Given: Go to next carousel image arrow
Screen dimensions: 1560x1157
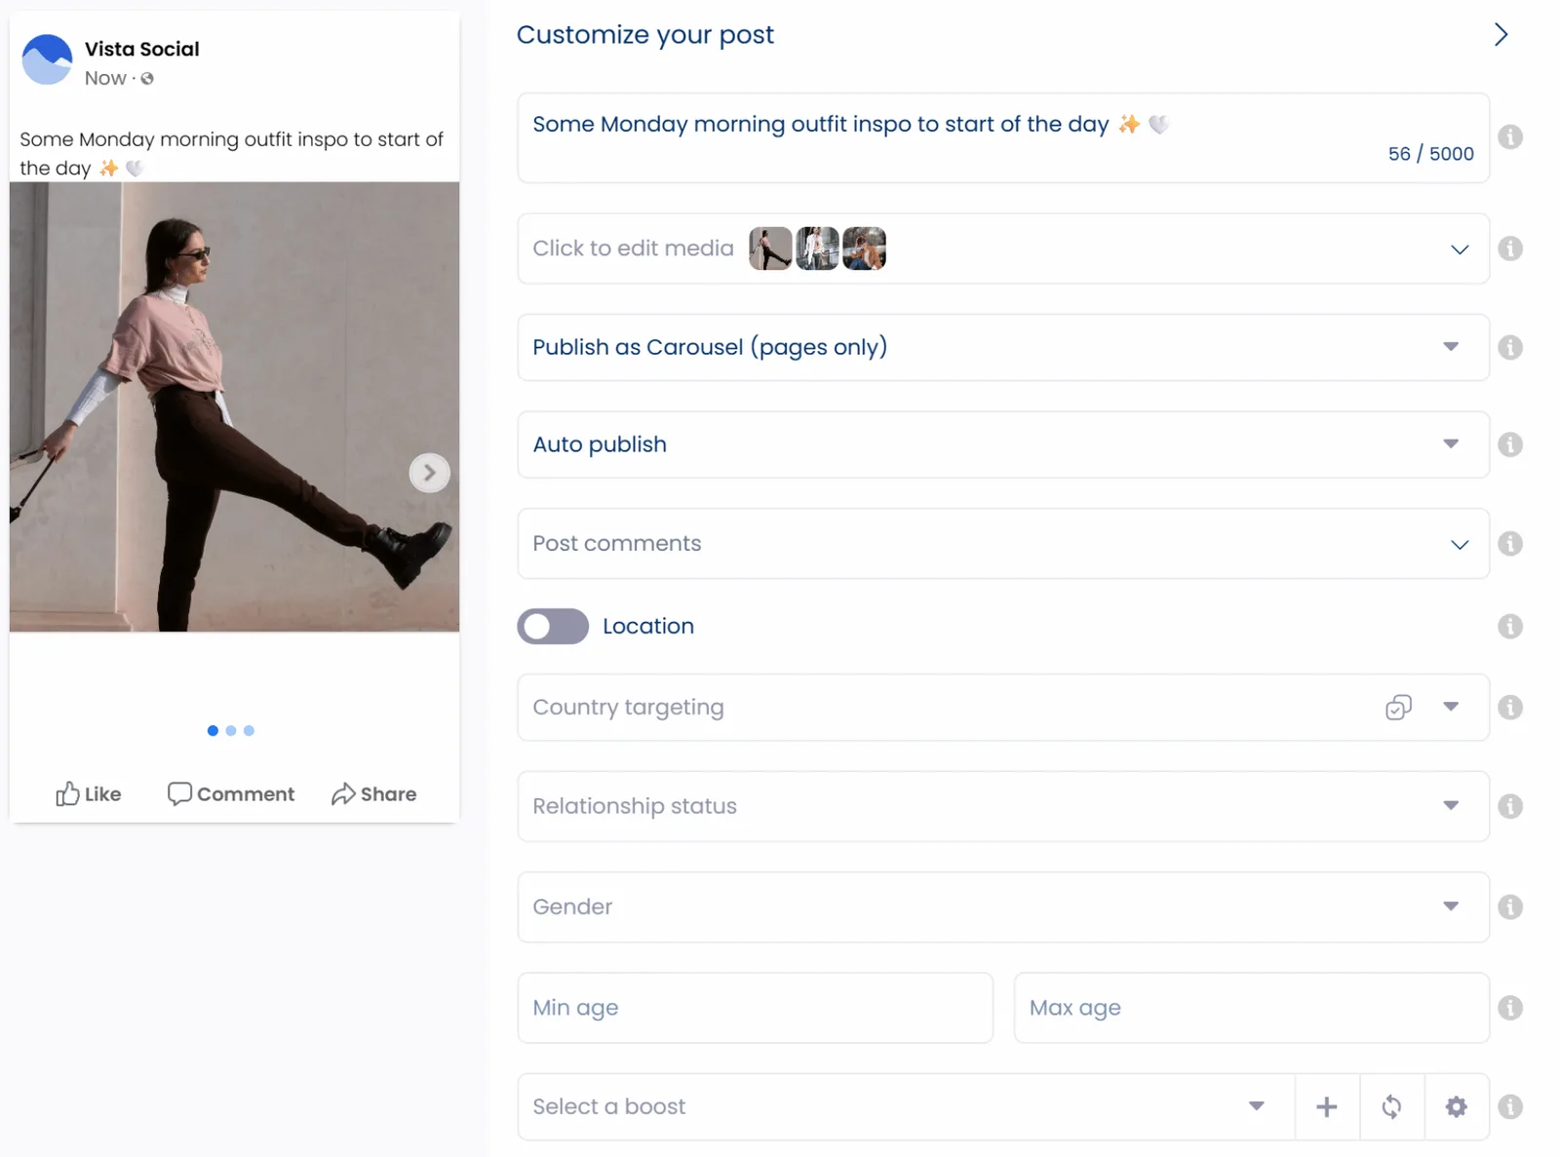Looking at the screenshot, I should [429, 473].
